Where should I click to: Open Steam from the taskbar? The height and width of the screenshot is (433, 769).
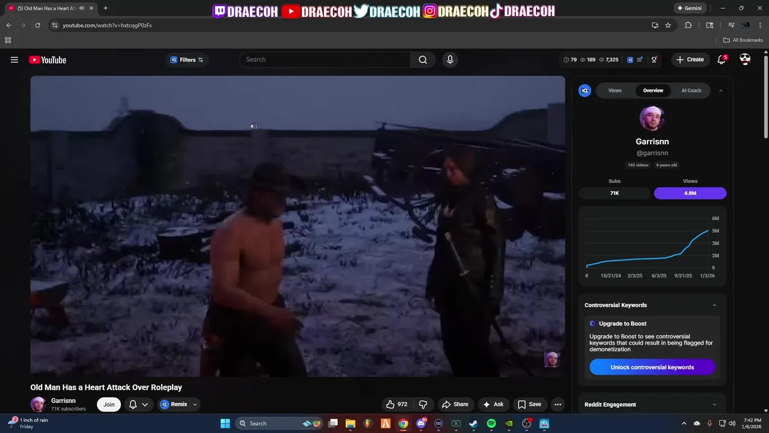pos(473,423)
